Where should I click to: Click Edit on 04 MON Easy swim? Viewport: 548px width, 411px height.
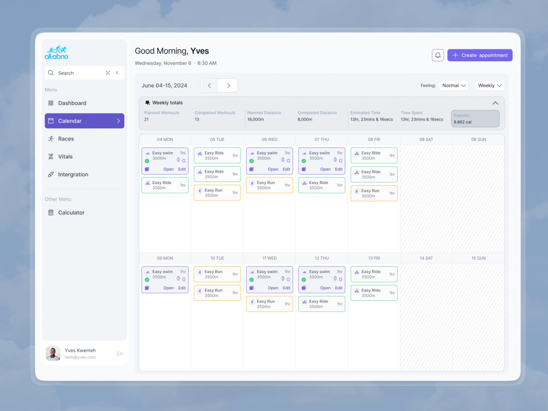(182, 169)
